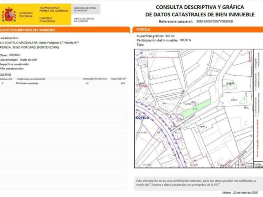Click intensity value '02' in table
Viewport: 263px width, 197px height.
87,83
